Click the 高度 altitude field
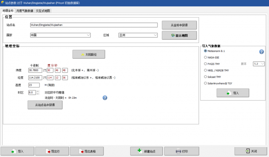 34,85
